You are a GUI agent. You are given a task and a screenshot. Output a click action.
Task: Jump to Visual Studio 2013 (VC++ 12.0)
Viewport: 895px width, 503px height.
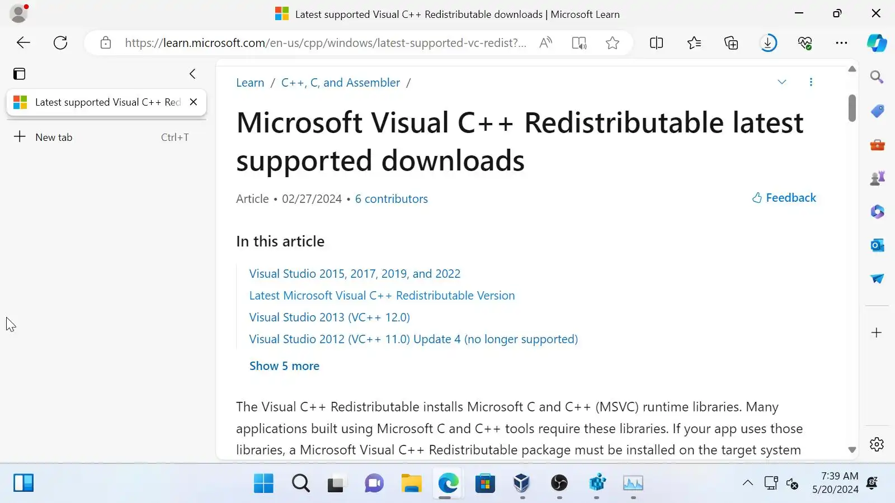pyautogui.click(x=329, y=317)
